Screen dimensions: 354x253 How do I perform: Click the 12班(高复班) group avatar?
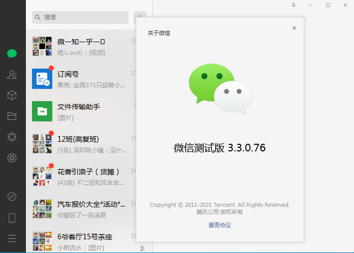[x=42, y=144]
